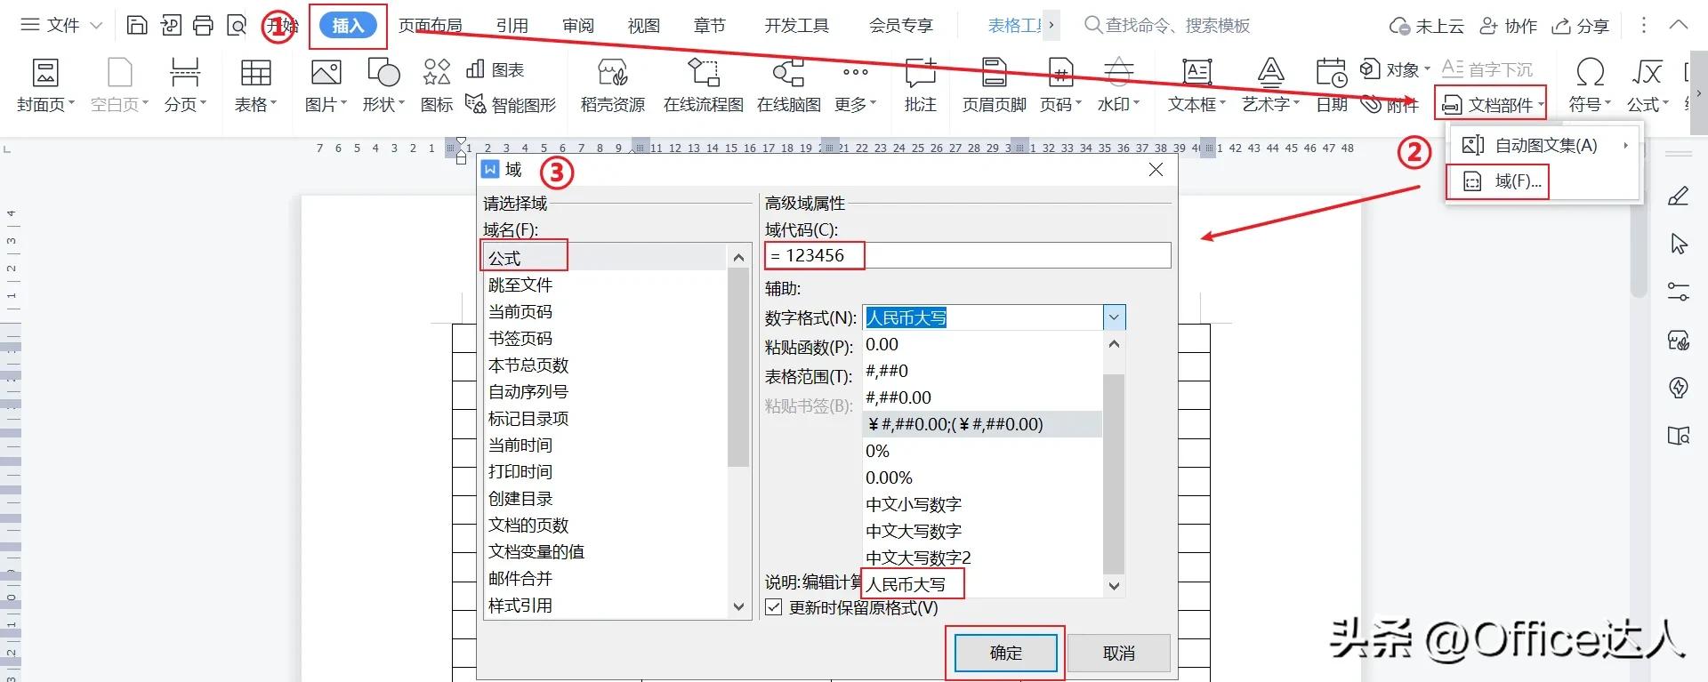Insert an Object (对象)
The width and height of the screenshot is (1708, 682).
(1395, 69)
